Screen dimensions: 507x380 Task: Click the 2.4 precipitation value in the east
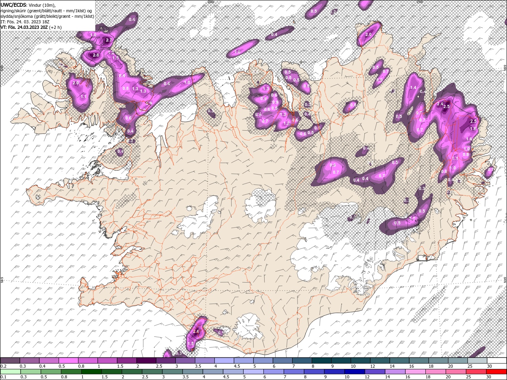[440, 104]
